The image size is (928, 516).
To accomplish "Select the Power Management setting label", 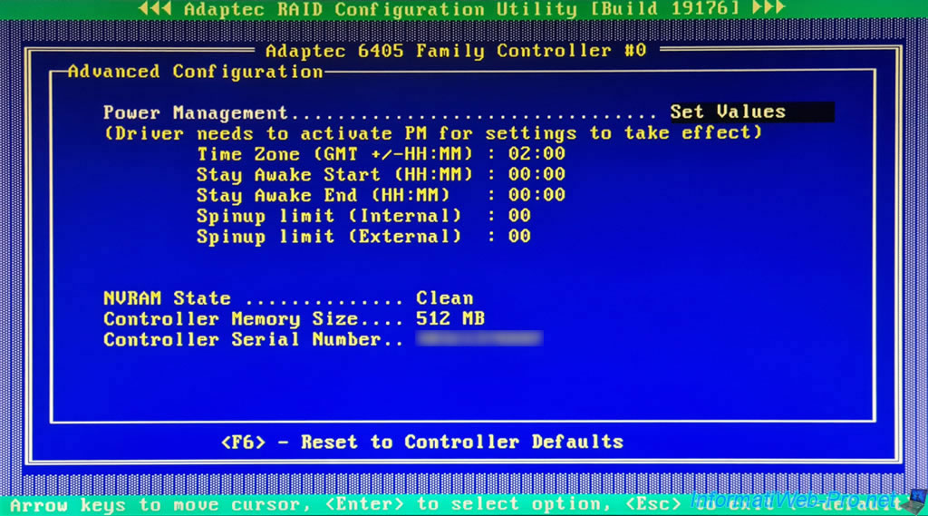I will [x=195, y=113].
